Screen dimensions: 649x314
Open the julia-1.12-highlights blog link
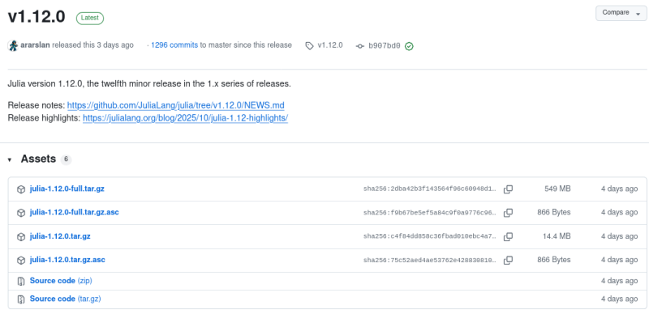(x=185, y=118)
